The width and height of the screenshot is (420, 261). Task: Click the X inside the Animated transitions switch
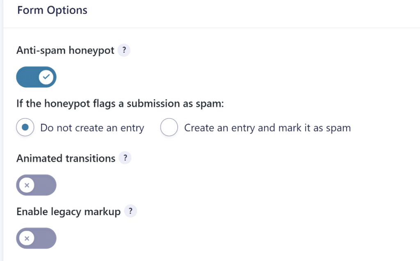[x=26, y=185]
